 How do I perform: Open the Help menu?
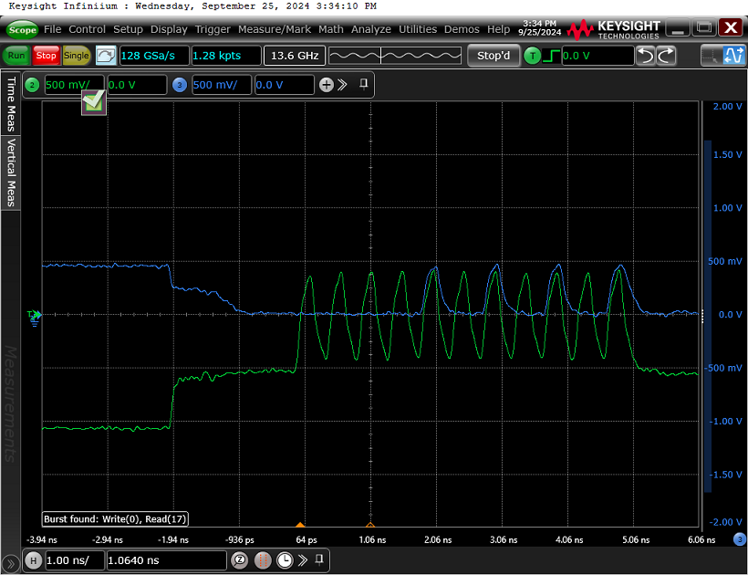498,29
